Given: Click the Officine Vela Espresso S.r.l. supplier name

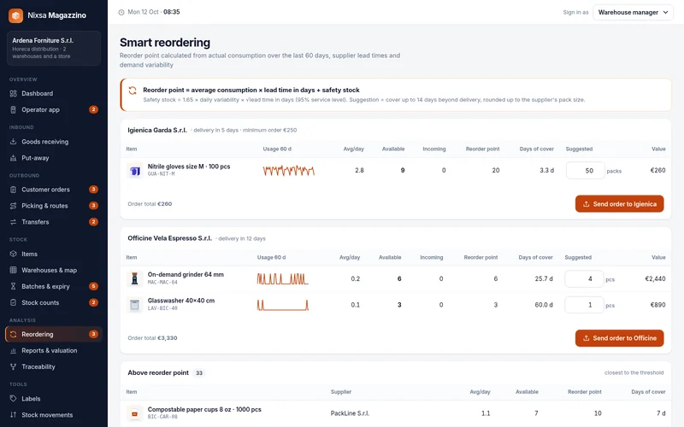Looking at the screenshot, I should [x=169, y=238].
